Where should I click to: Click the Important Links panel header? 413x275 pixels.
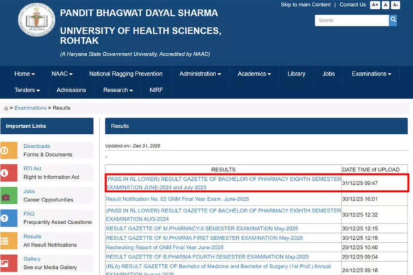[x=47, y=126]
